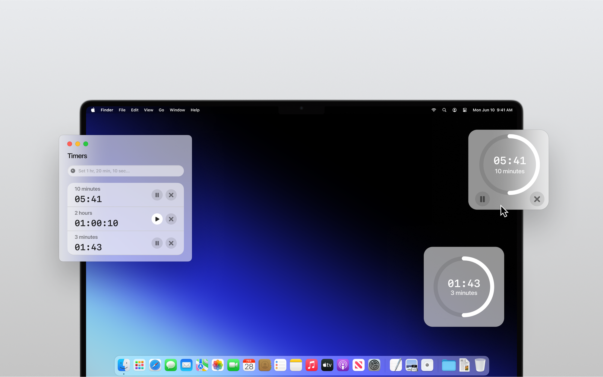Image resolution: width=603 pixels, height=377 pixels.
Task: Cancel the 10 minutes timer in Timers list
Action: click(171, 195)
